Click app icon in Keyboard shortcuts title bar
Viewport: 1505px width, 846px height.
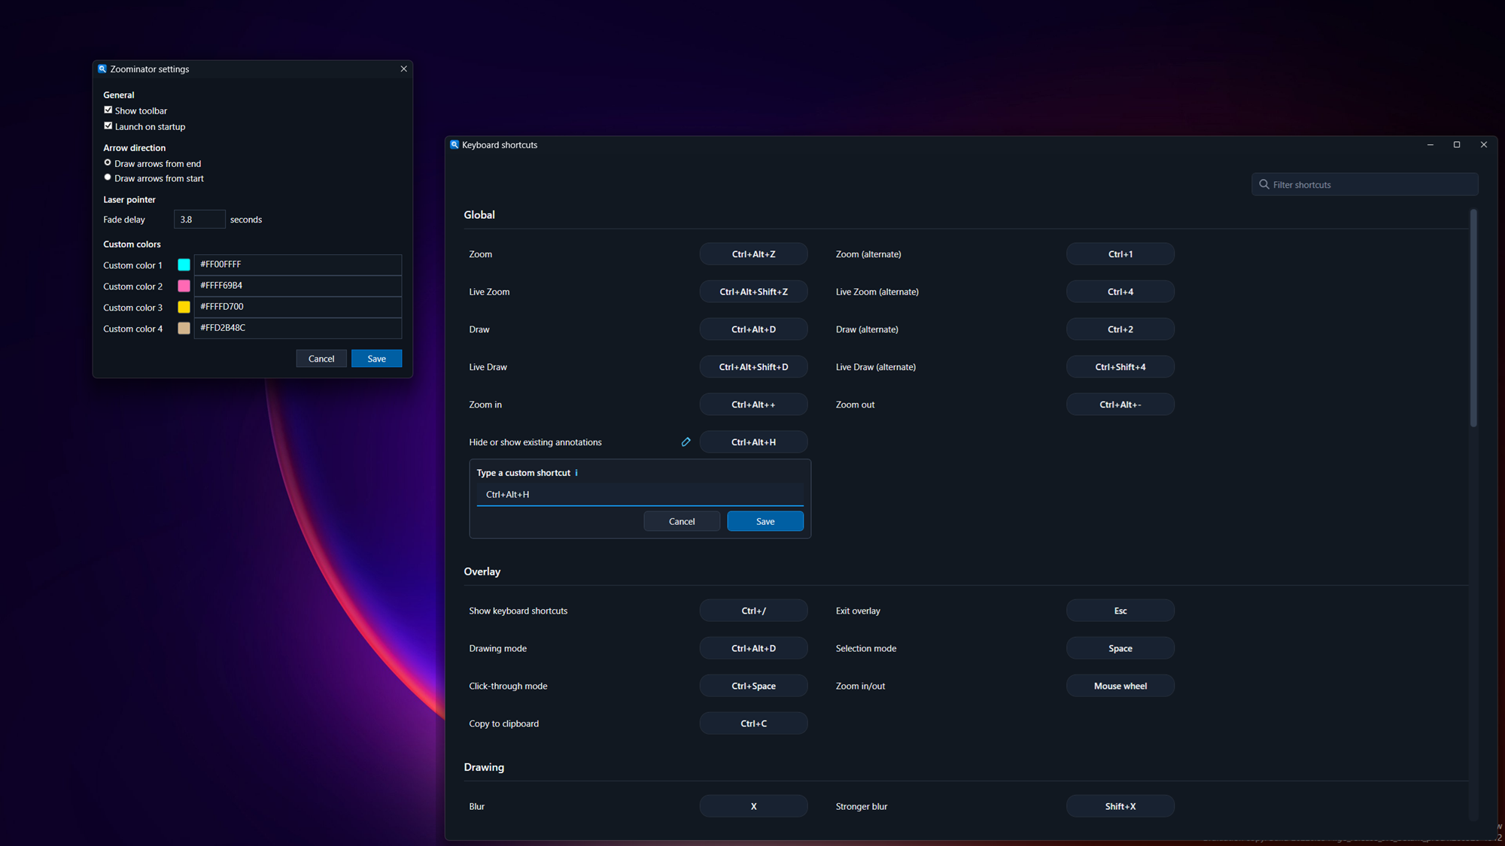click(455, 144)
